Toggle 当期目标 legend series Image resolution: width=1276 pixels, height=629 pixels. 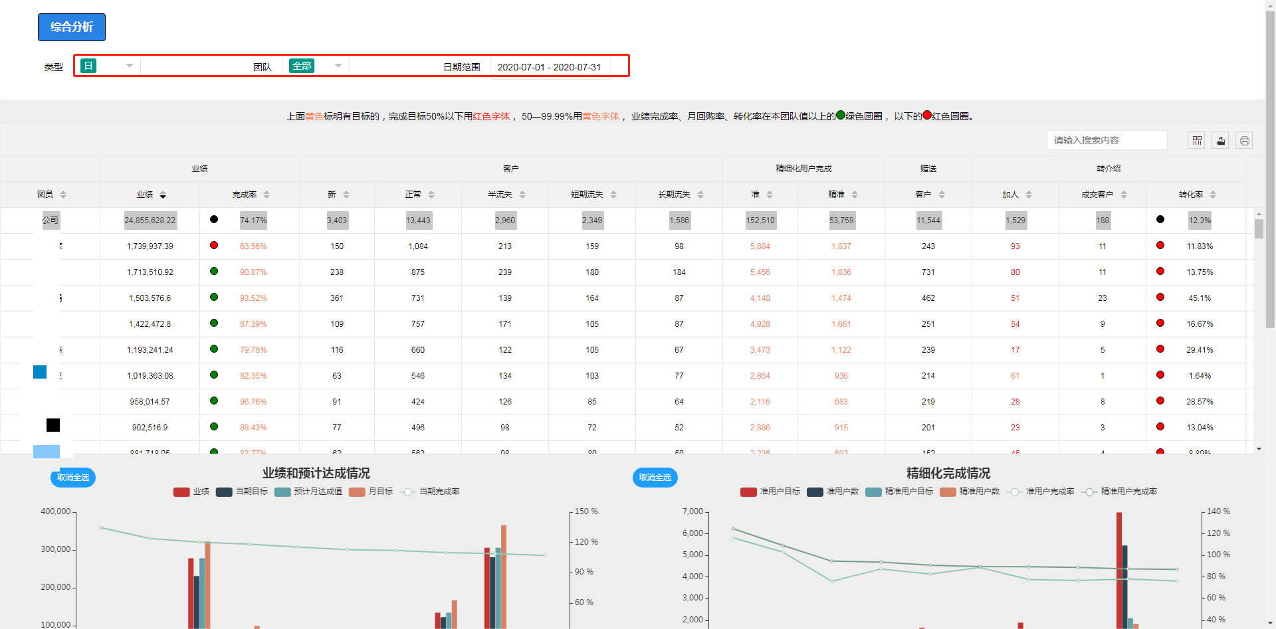[x=242, y=492]
